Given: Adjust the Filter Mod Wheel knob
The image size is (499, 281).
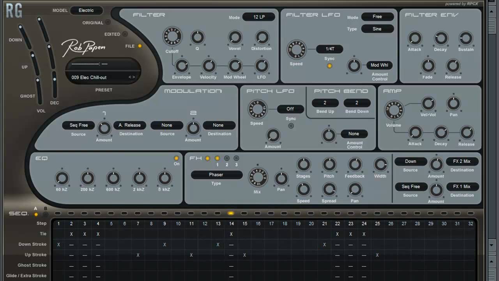Looking at the screenshot, I should point(235,66).
